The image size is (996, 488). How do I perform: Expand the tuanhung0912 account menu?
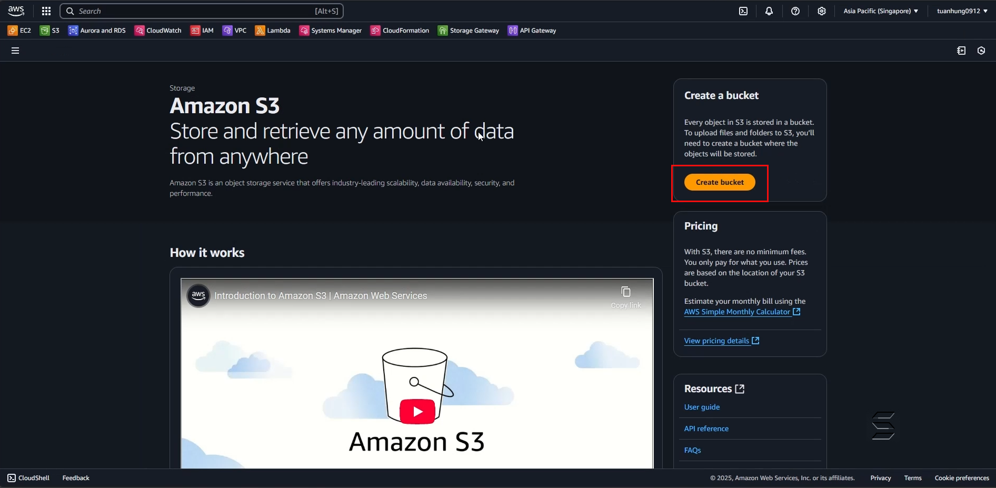click(962, 11)
